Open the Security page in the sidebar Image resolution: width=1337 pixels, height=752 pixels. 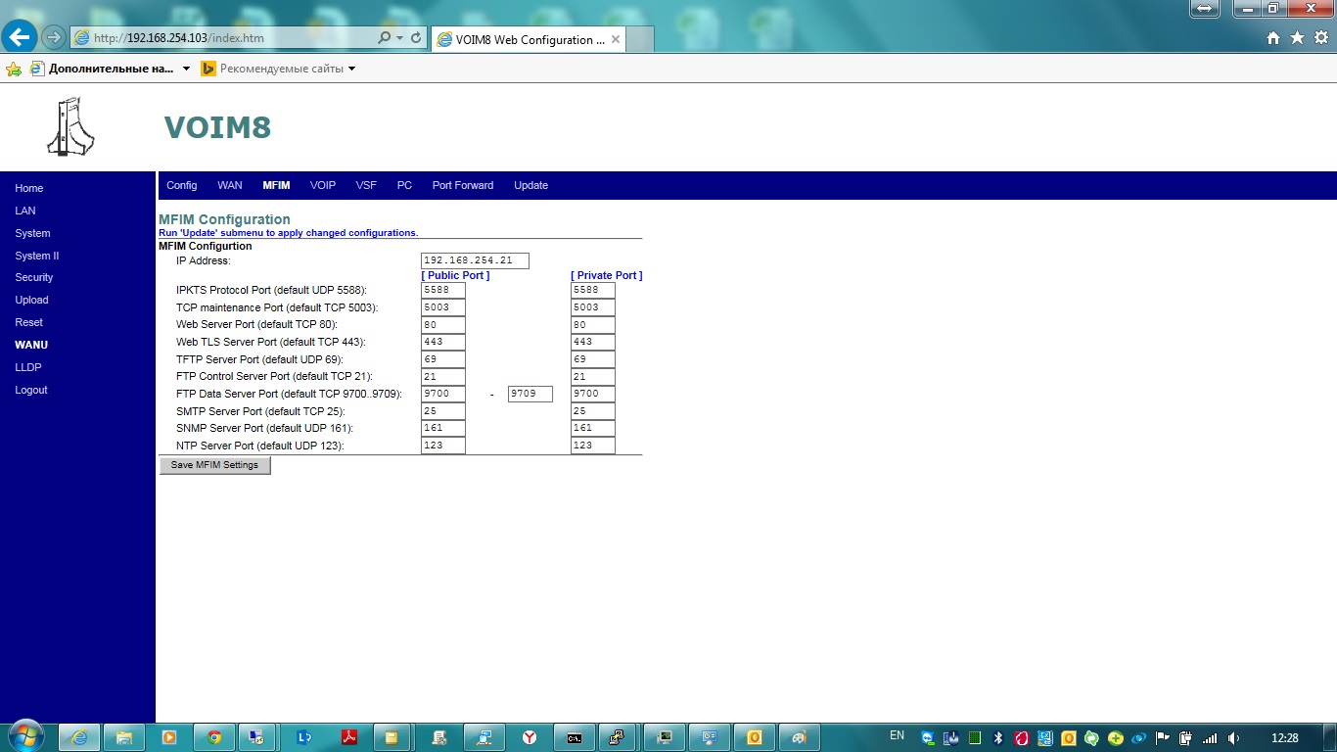point(34,277)
